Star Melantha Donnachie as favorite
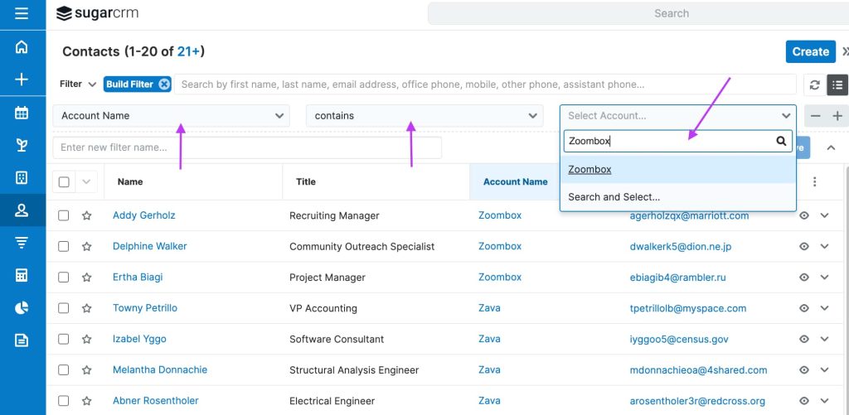Image resolution: width=849 pixels, height=415 pixels. click(86, 370)
